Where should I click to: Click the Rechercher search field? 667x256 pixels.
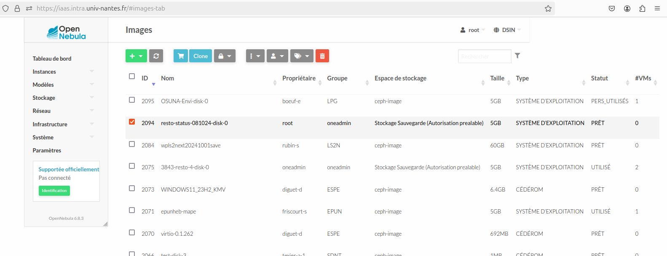coord(484,56)
